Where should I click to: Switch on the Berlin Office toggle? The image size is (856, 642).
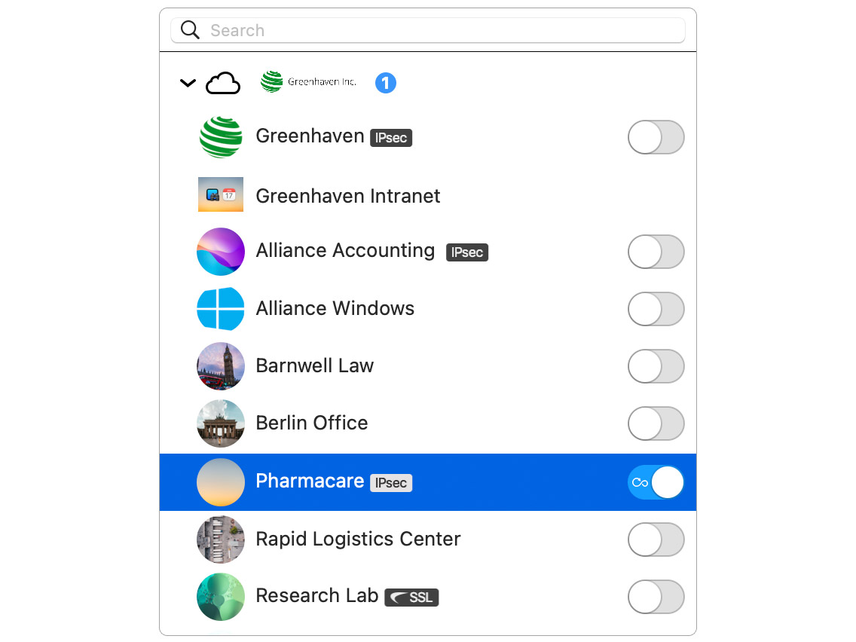(x=656, y=423)
